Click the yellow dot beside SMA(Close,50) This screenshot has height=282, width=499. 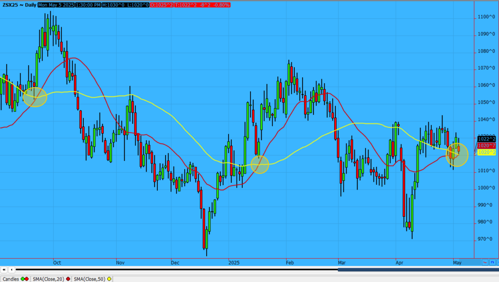tap(109, 279)
